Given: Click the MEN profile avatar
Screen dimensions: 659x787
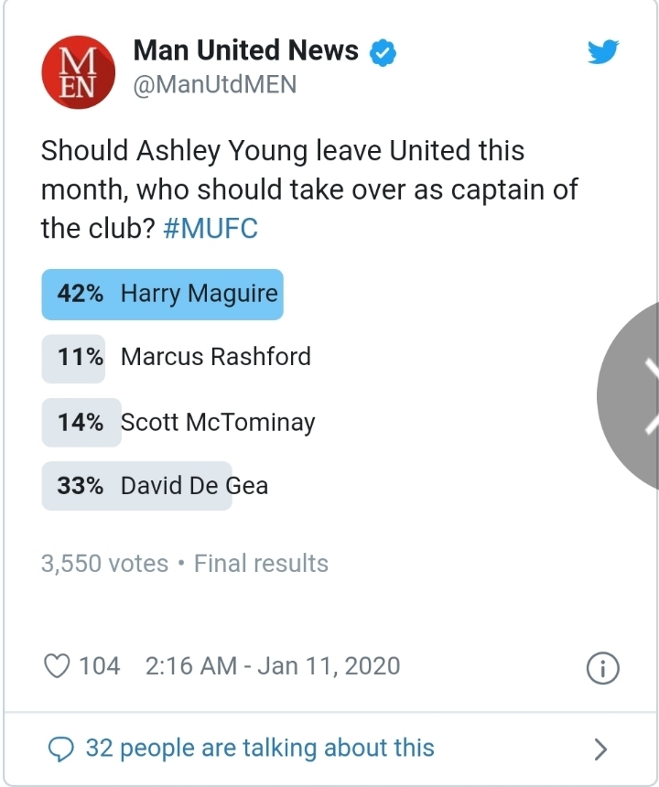Looking at the screenshot, I should 78,70.
